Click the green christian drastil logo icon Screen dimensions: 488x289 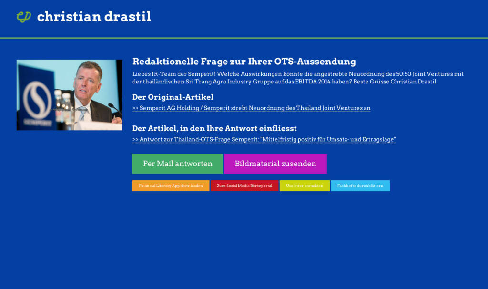(23, 17)
